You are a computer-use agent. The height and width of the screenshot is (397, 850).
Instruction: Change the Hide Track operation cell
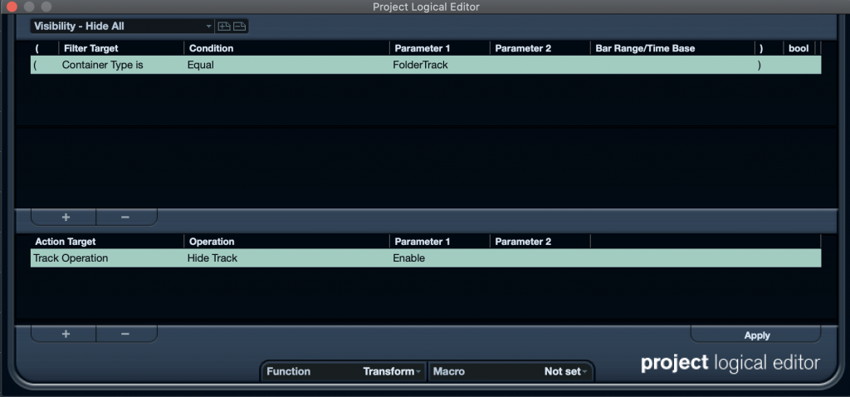coord(286,258)
